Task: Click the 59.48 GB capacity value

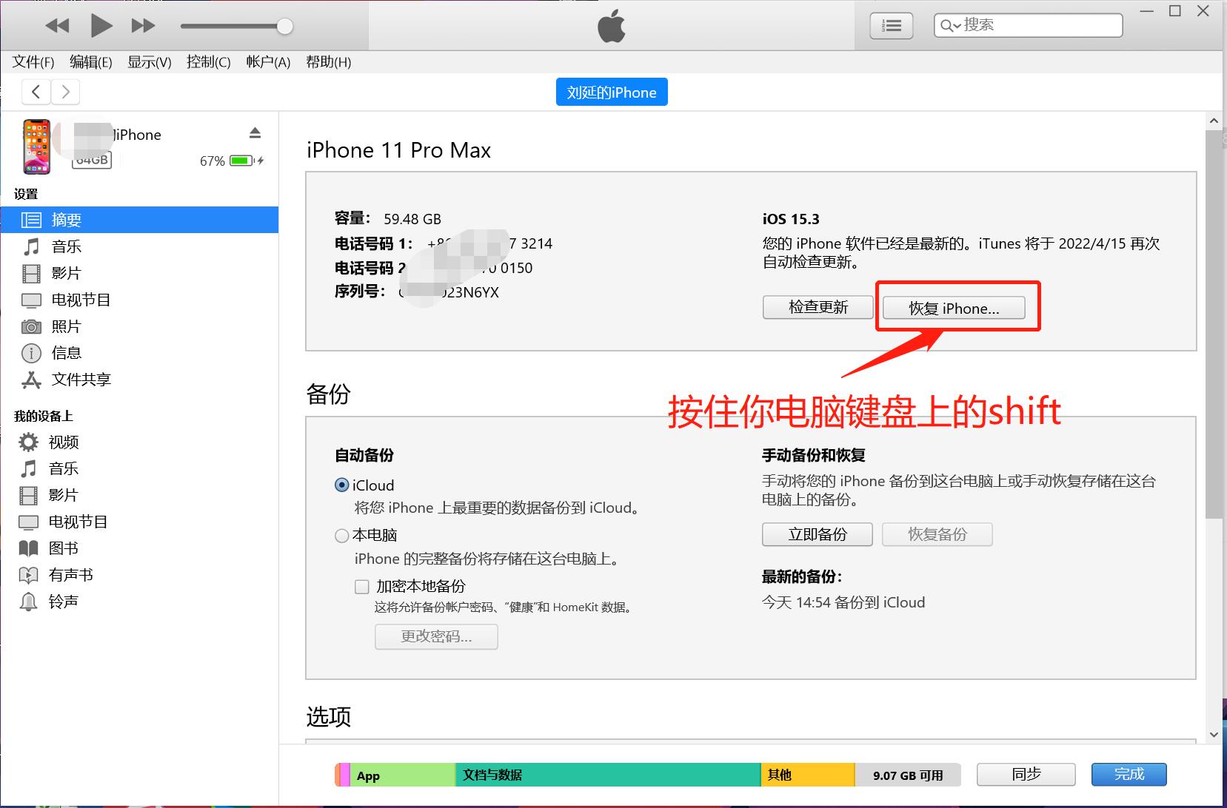Action: click(412, 219)
